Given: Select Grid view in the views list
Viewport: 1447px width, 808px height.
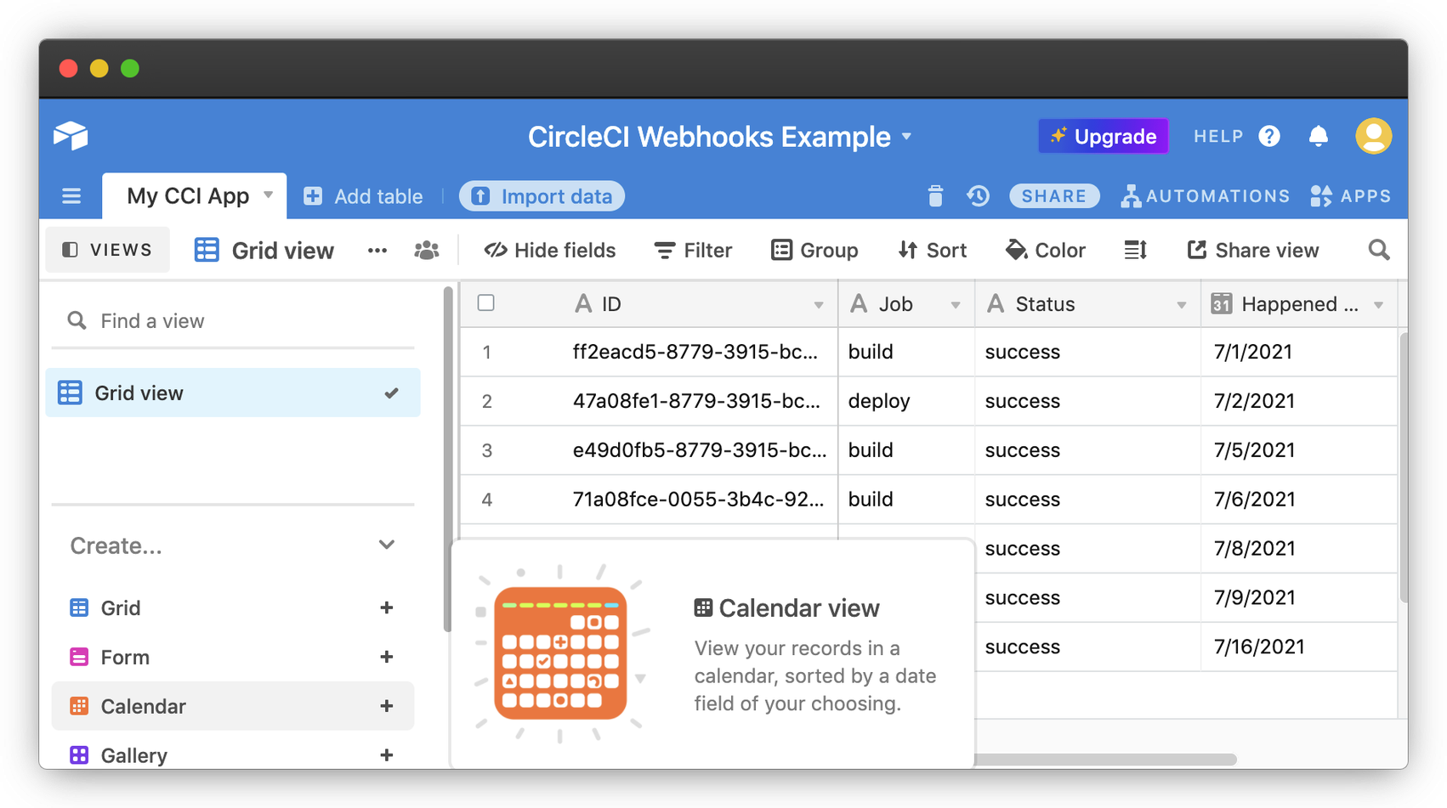Looking at the screenshot, I should (x=233, y=393).
